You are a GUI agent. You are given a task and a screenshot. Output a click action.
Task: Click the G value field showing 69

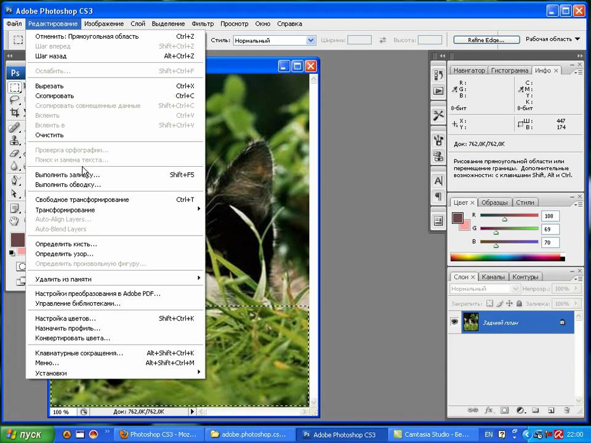[x=550, y=229]
